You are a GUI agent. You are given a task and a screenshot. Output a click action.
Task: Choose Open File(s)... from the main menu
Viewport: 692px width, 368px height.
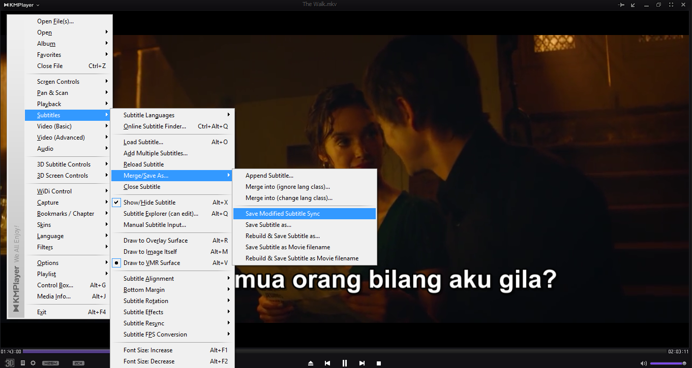[x=68, y=21]
